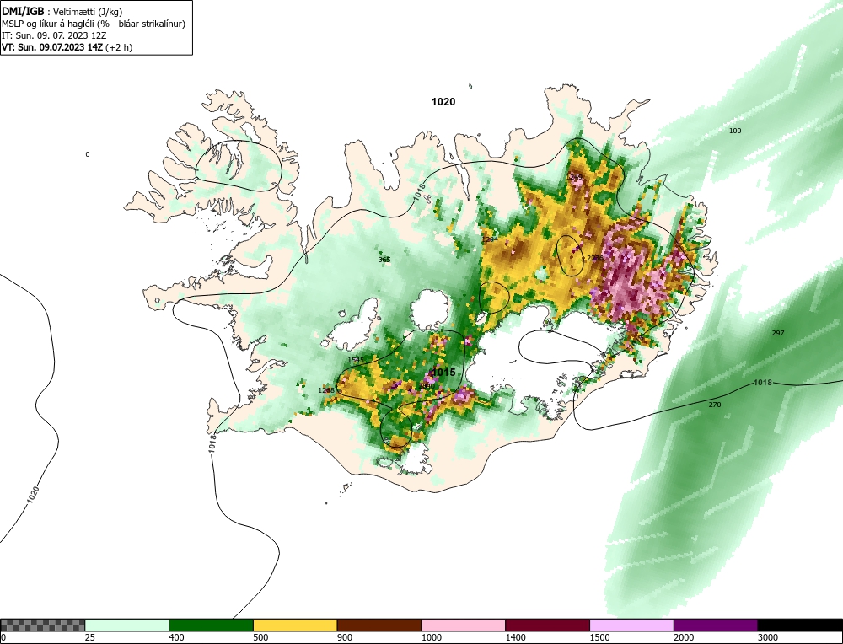Click the legend value 1000

[x=431, y=637]
